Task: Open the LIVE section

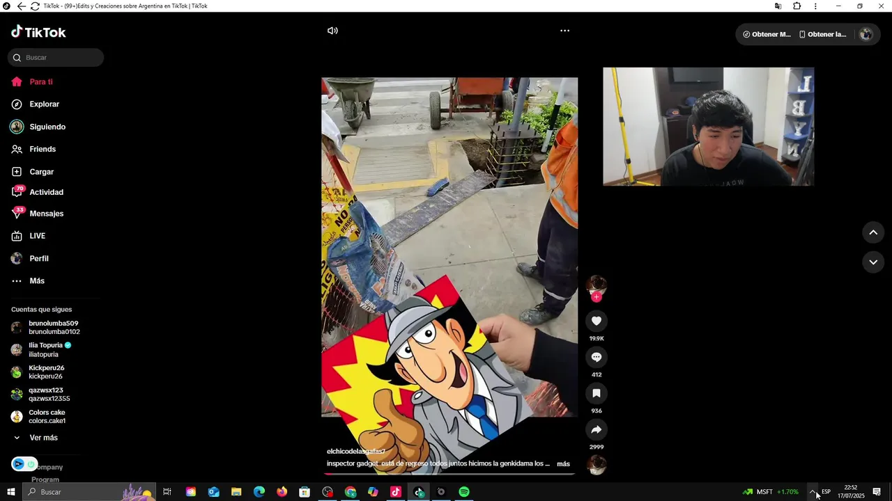Action: click(x=29, y=236)
